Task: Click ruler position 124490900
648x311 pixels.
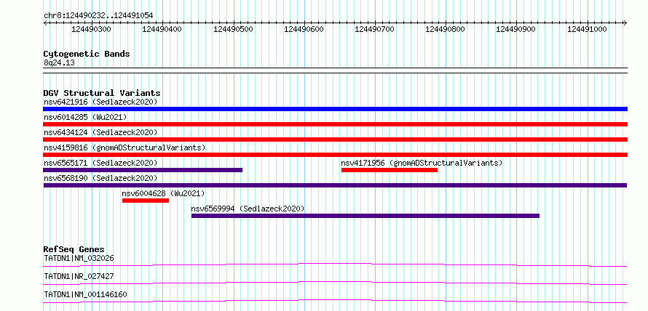Action: tap(516, 29)
